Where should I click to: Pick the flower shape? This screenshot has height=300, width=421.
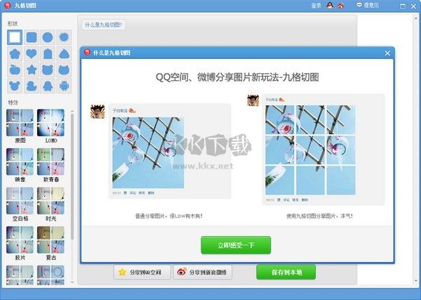point(15,54)
